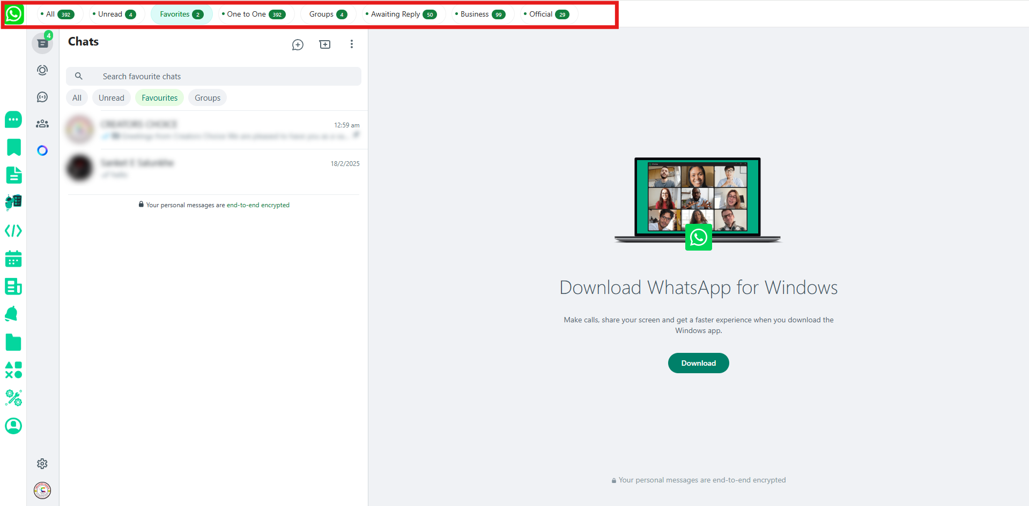Image resolution: width=1029 pixels, height=506 pixels.
Task: Click the new chat icon
Action: click(298, 44)
